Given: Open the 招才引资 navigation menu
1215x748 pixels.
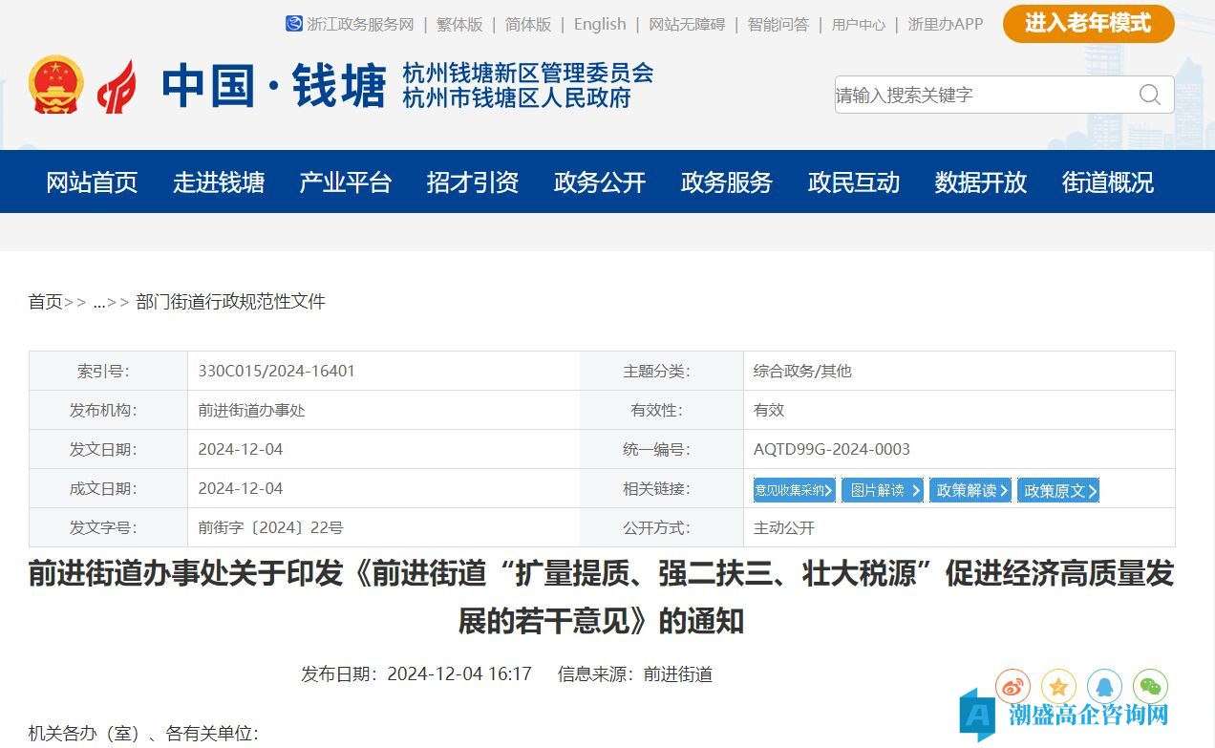Looking at the screenshot, I should coord(473,182).
